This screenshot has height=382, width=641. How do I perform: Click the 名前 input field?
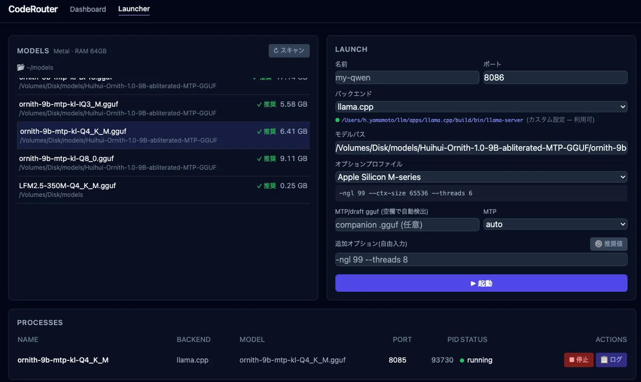(407, 77)
